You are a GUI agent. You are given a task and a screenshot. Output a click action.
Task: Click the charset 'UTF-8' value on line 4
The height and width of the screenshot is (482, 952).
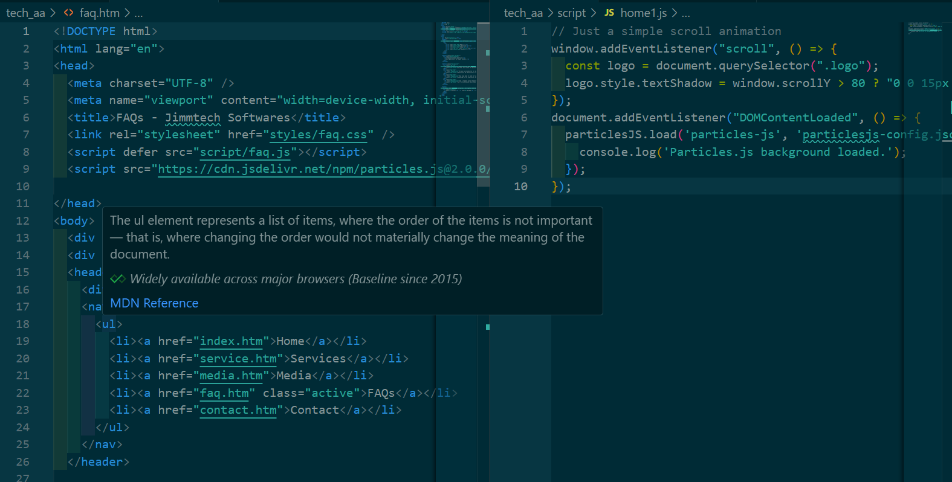point(189,83)
